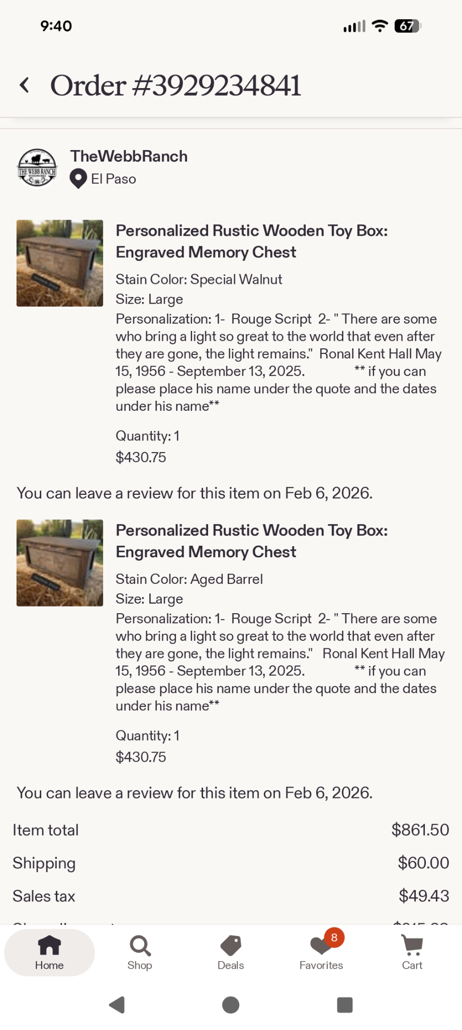Image resolution: width=462 pixels, height=1030 pixels.
Task: Open the Cart icon
Action: coord(412,945)
